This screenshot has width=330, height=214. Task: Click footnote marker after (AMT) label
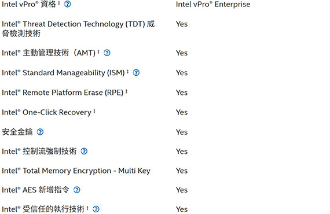click(x=98, y=51)
